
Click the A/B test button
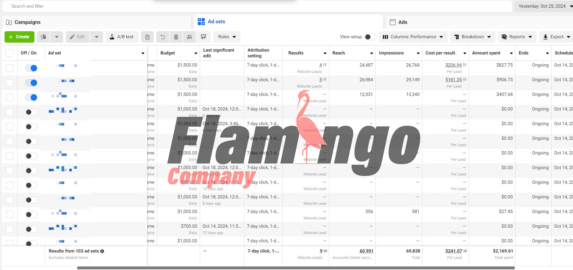click(x=122, y=37)
